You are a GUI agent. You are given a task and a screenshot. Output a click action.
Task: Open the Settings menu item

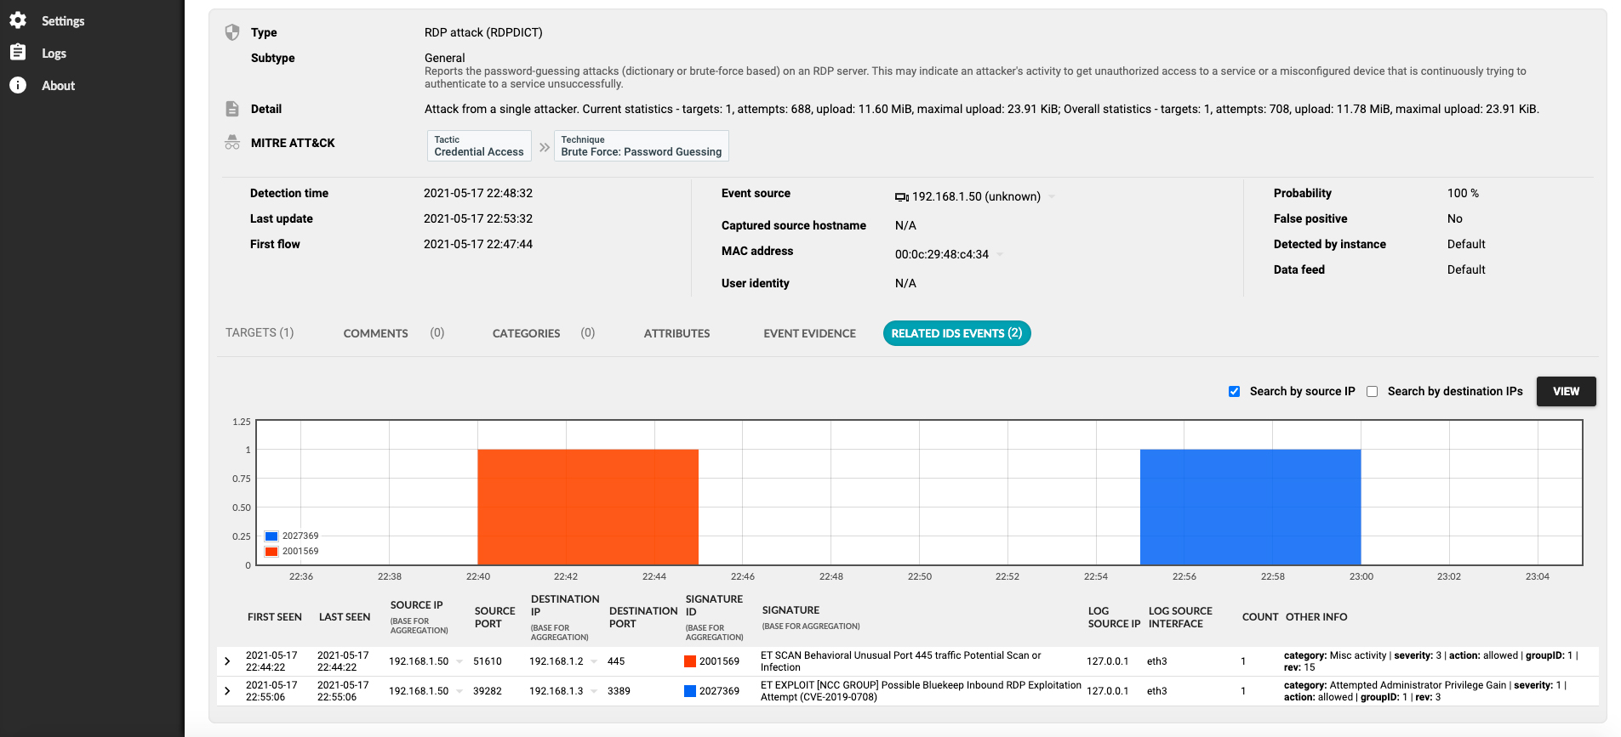point(63,21)
